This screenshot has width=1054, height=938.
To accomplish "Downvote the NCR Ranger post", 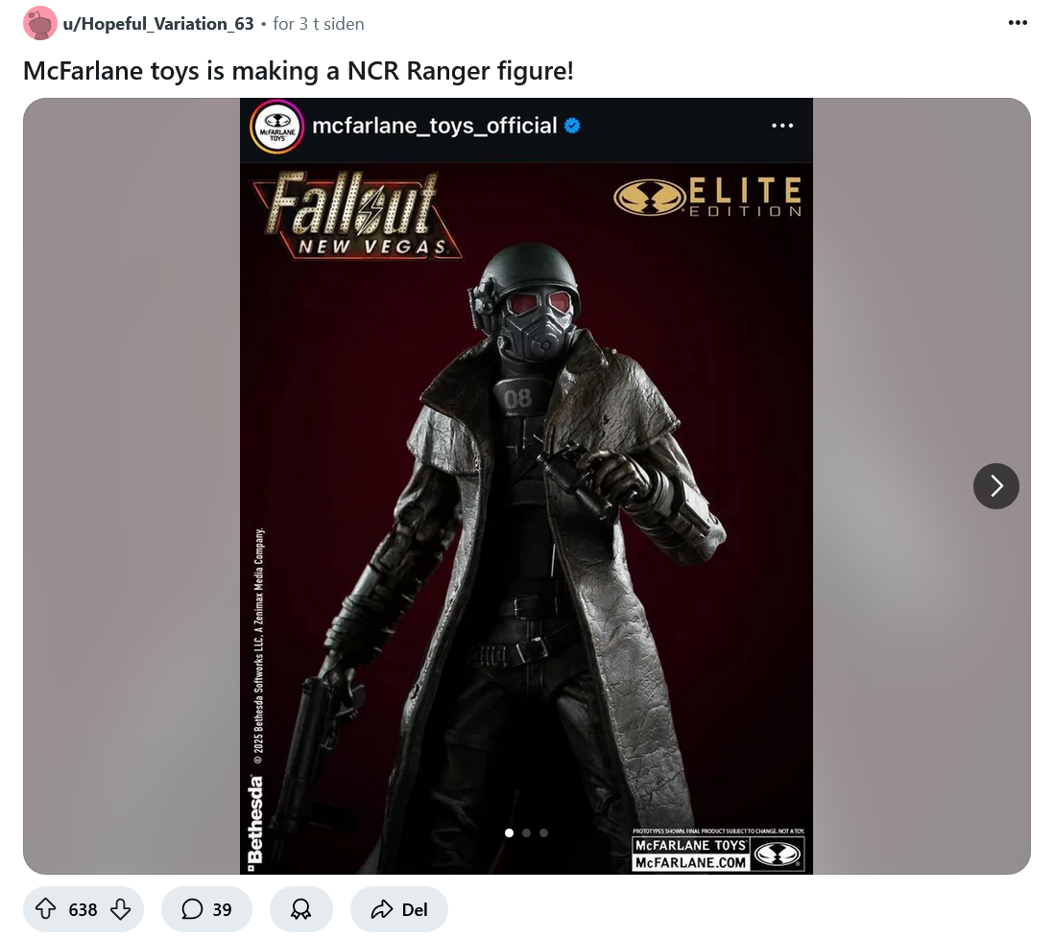I will [120, 909].
